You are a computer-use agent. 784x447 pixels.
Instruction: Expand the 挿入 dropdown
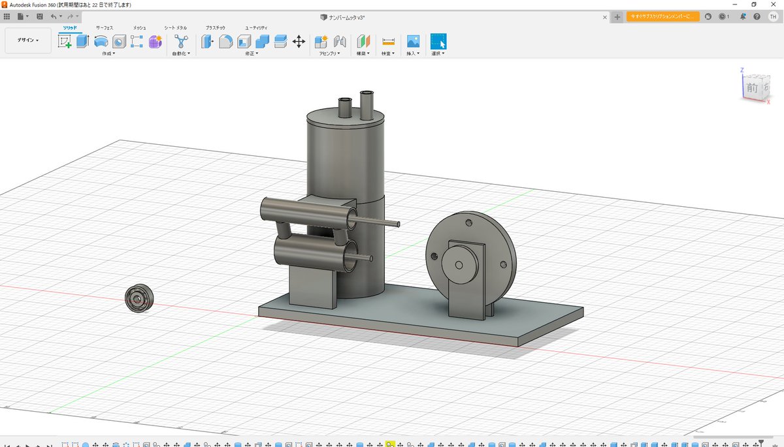[414, 54]
